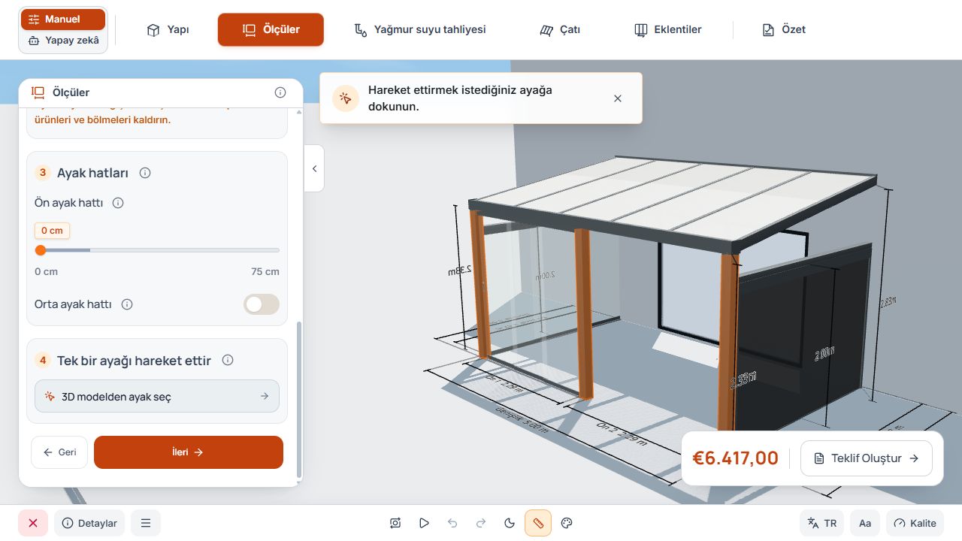This screenshot has height=541, width=962.
Task: Enable the Orta ayak hattı switch
Action: point(262,304)
